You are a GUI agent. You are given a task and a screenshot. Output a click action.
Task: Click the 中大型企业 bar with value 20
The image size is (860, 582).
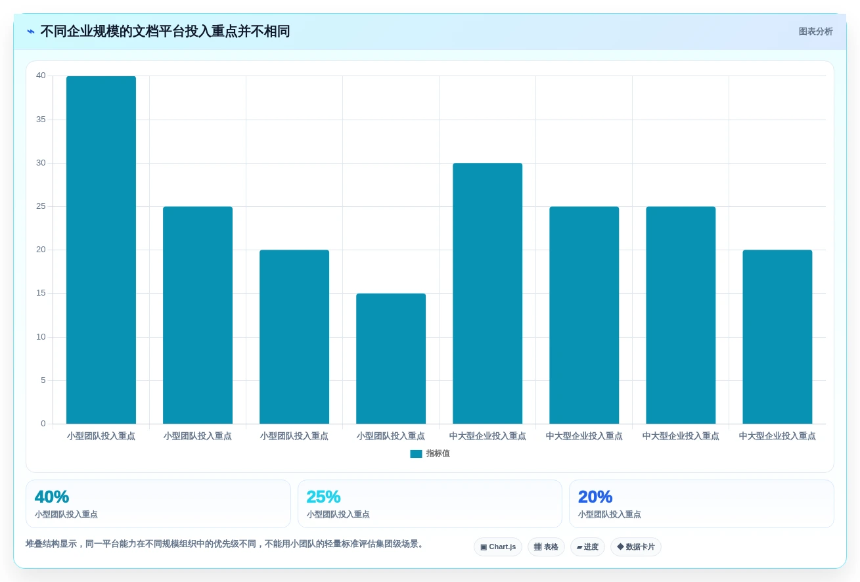(777, 337)
